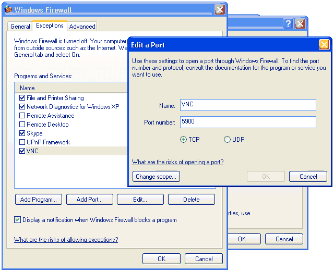This screenshot has width=334, height=271.
Task: Enable the Remote Desktop exception
Action: tap(22, 125)
